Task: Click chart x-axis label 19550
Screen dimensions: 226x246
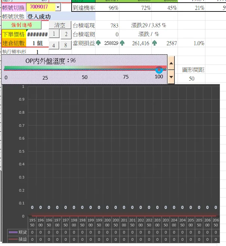Action: click(32, 222)
